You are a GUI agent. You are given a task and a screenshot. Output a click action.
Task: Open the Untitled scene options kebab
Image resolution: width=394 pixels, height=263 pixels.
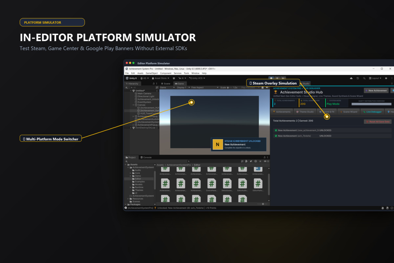[157, 91]
